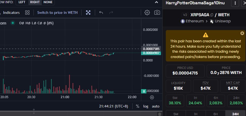Switch stats to bottom 24H tab
The height and width of the screenshot is (116, 246).
235,114
